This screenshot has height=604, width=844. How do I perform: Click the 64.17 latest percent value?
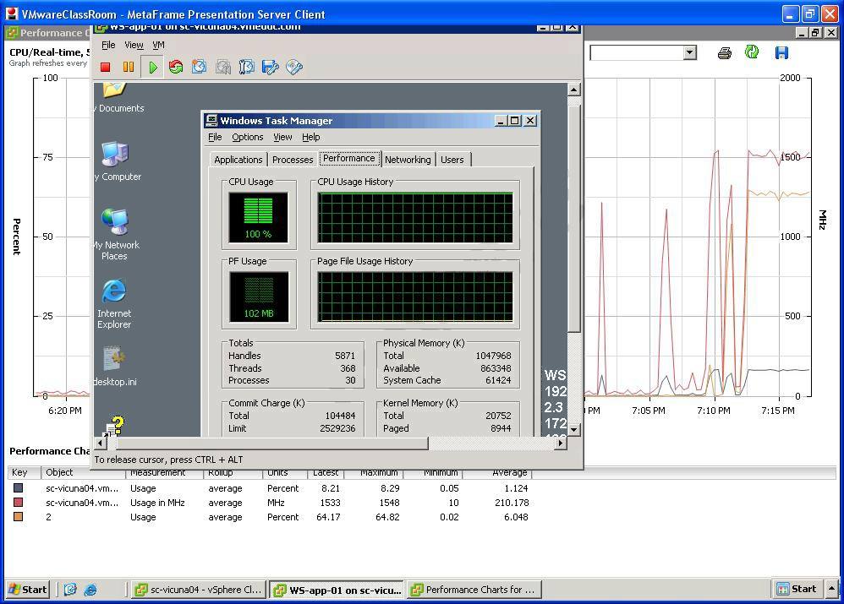[328, 517]
